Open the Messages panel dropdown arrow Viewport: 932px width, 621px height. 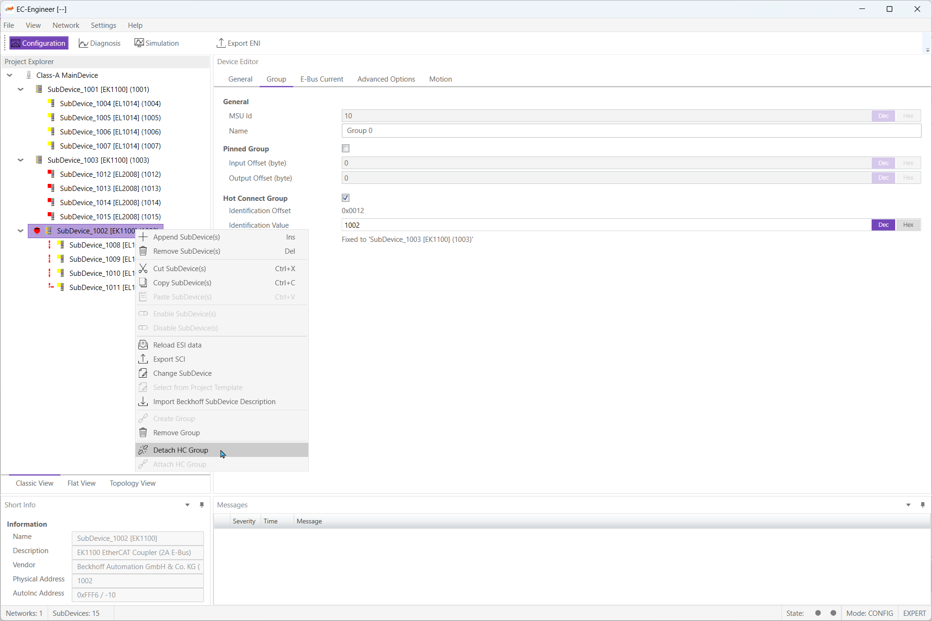tap(908, 505)
